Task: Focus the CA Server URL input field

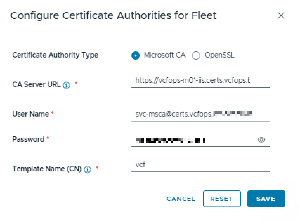Action: pyautogui.click(x=200, y=80)
